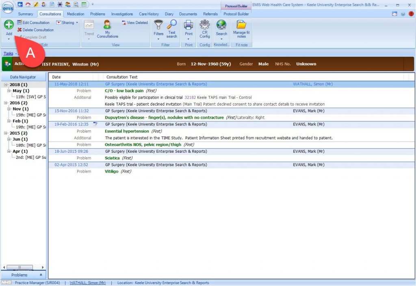The image size is (416, 286).
Task: Click the window layout icon at top right
Action: pyautogui.click(x=394, y=14)
